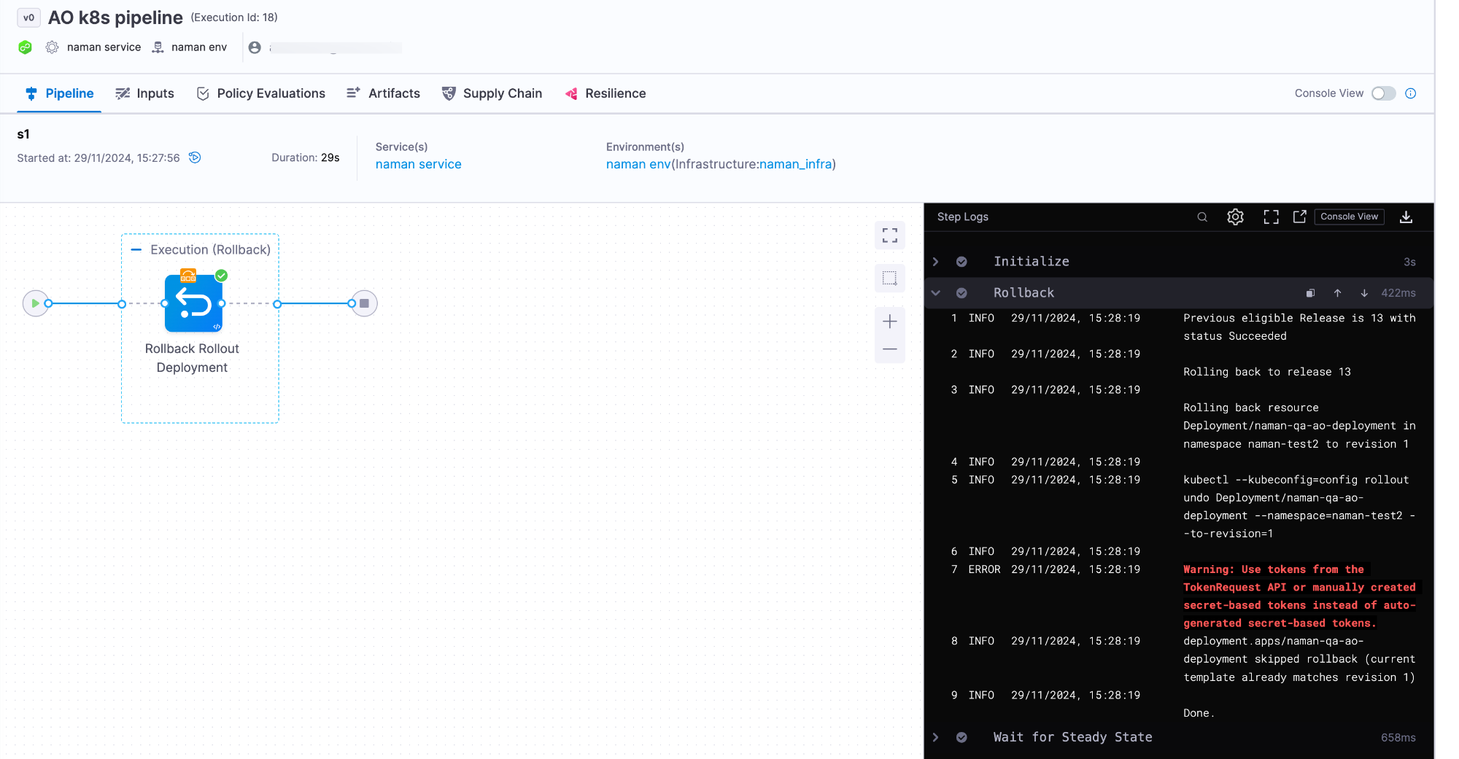This screenshot has height=759, width=1459.
Task: Expand Step Logs to fullscreen
Action: (x=1271, y=217)
